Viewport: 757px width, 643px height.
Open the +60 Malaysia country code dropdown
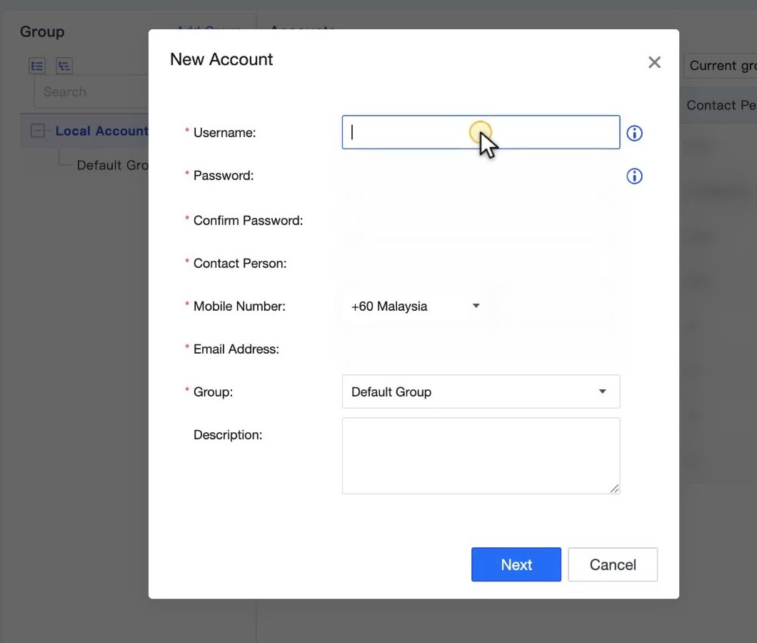pos(415,306)
